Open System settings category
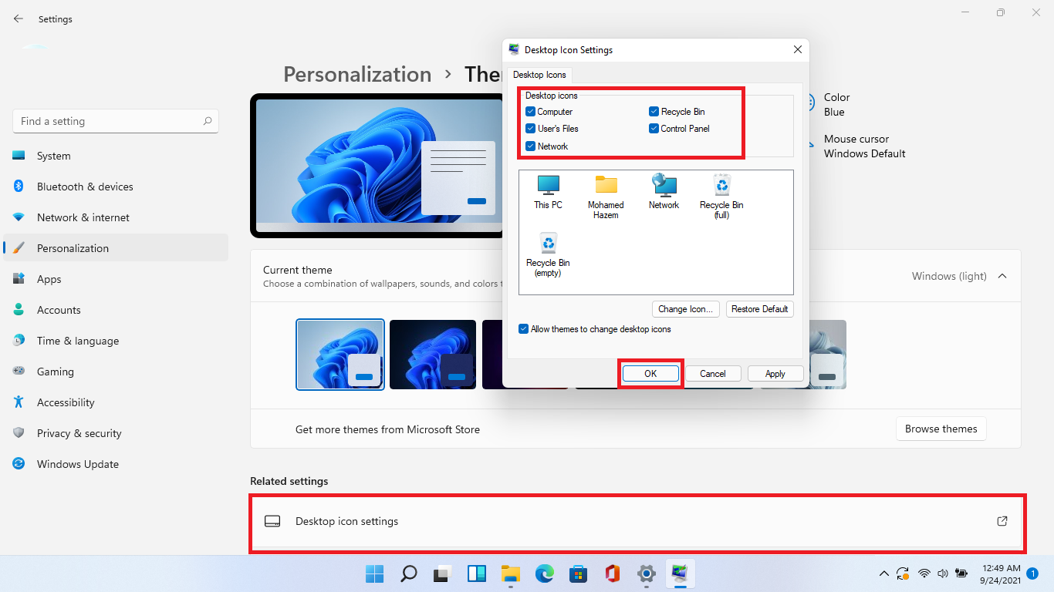The height and width of the screenshot is (592, 1054). click(x=116, y=156)
